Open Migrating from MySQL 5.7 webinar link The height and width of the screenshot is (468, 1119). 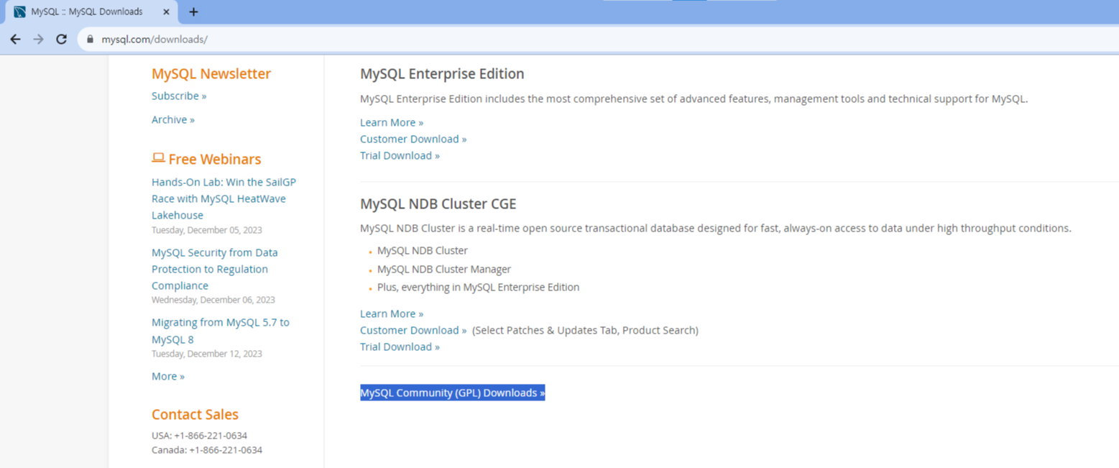pos(221,331)
